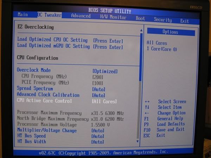This screenshot has width=211, height=158.
Task: Open the Spread Spectrum Auto value
Action: [98, 89]
